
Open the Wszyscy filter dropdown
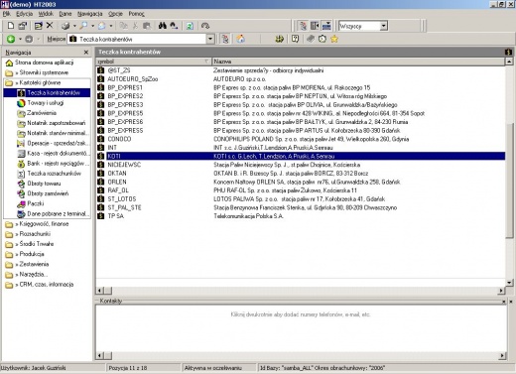click(383, 26)
